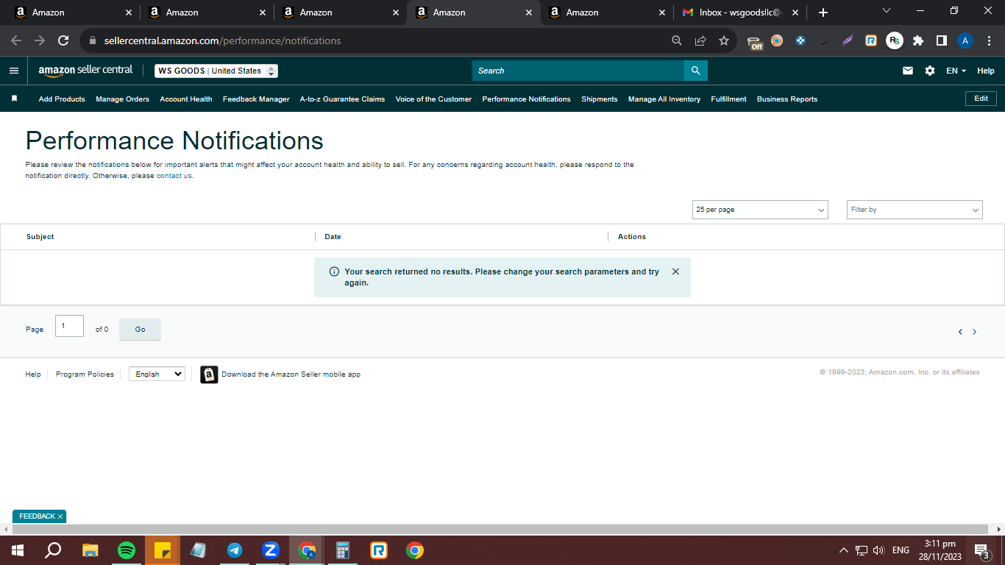The height and width of the screenshot is (565, 1005).
Task: Open the WS GOODS United States account switcher
Action: pos(216,71)
